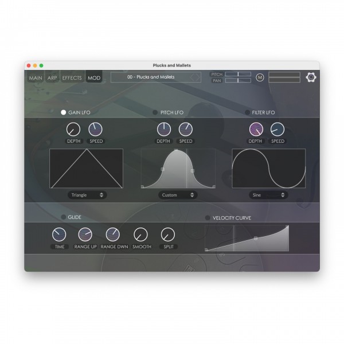
Task: Select the MOD tab
Action: [x=94, y=77]
